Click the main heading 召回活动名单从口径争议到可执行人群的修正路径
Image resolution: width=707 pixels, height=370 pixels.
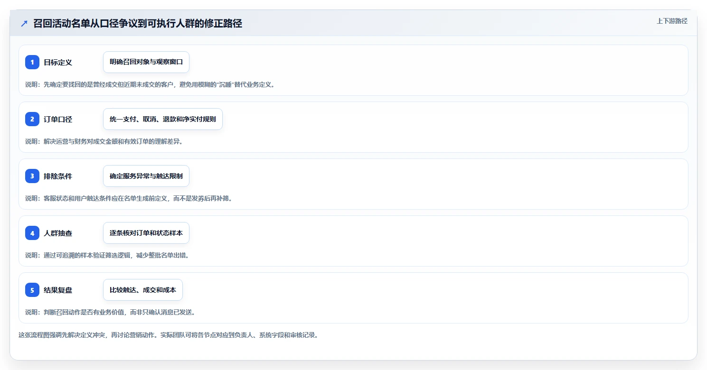(x=138, y=24)
